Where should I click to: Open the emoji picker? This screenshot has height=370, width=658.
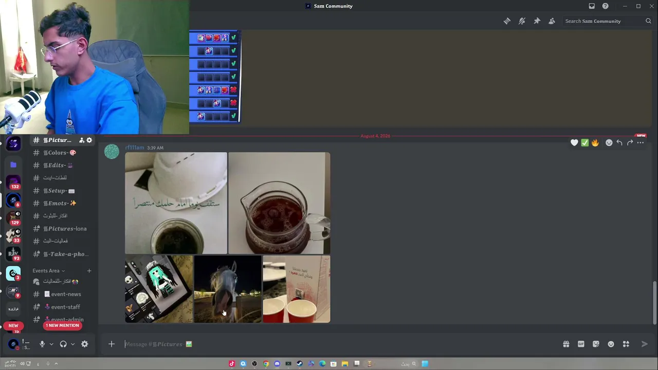pyautogui.click(x=611, y=344)
